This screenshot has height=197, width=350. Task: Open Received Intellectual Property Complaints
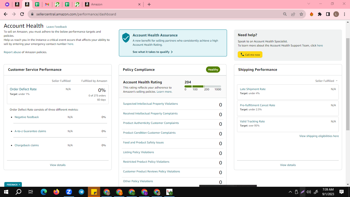tap(150, 114)
